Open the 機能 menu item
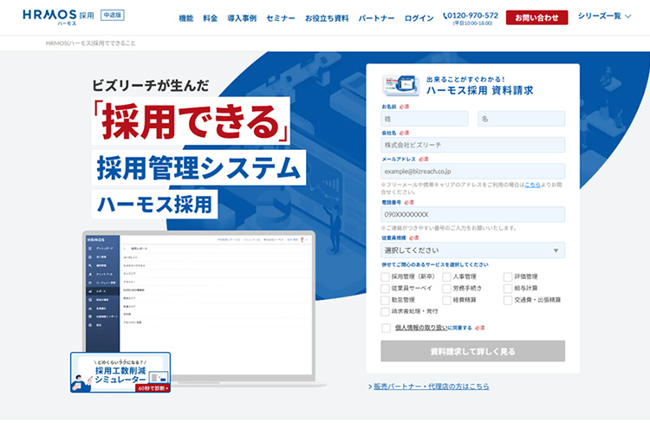 pyautogui.click(x=185, y=18)
